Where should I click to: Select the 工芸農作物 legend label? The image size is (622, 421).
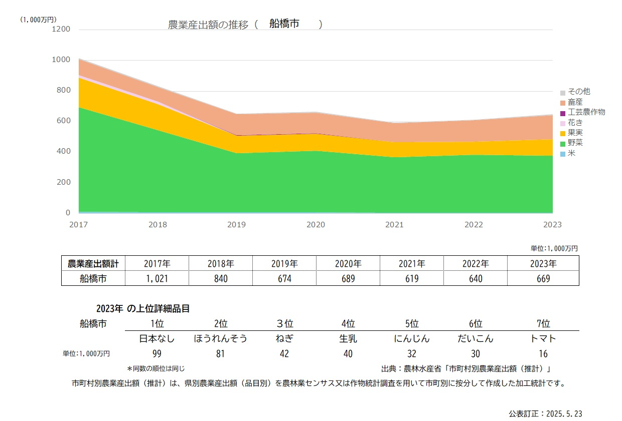coord(586,112)
